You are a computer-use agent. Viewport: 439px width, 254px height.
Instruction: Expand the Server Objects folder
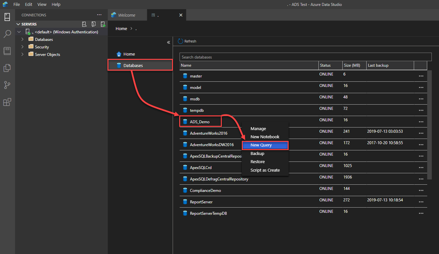point(23,55)
